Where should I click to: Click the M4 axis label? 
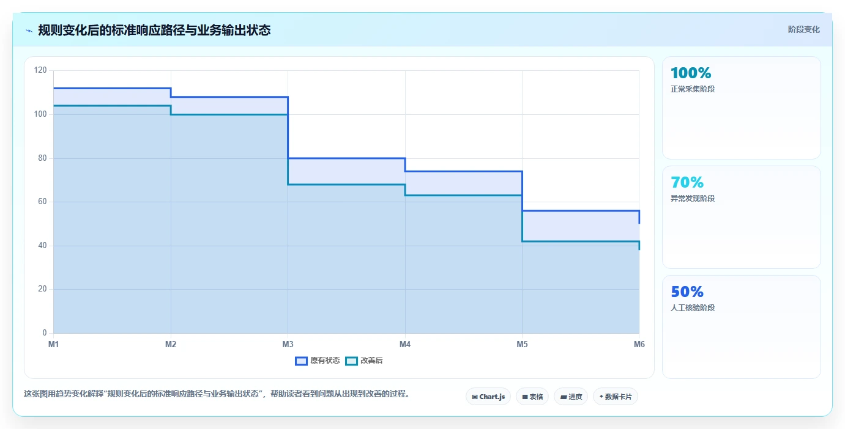405,345
